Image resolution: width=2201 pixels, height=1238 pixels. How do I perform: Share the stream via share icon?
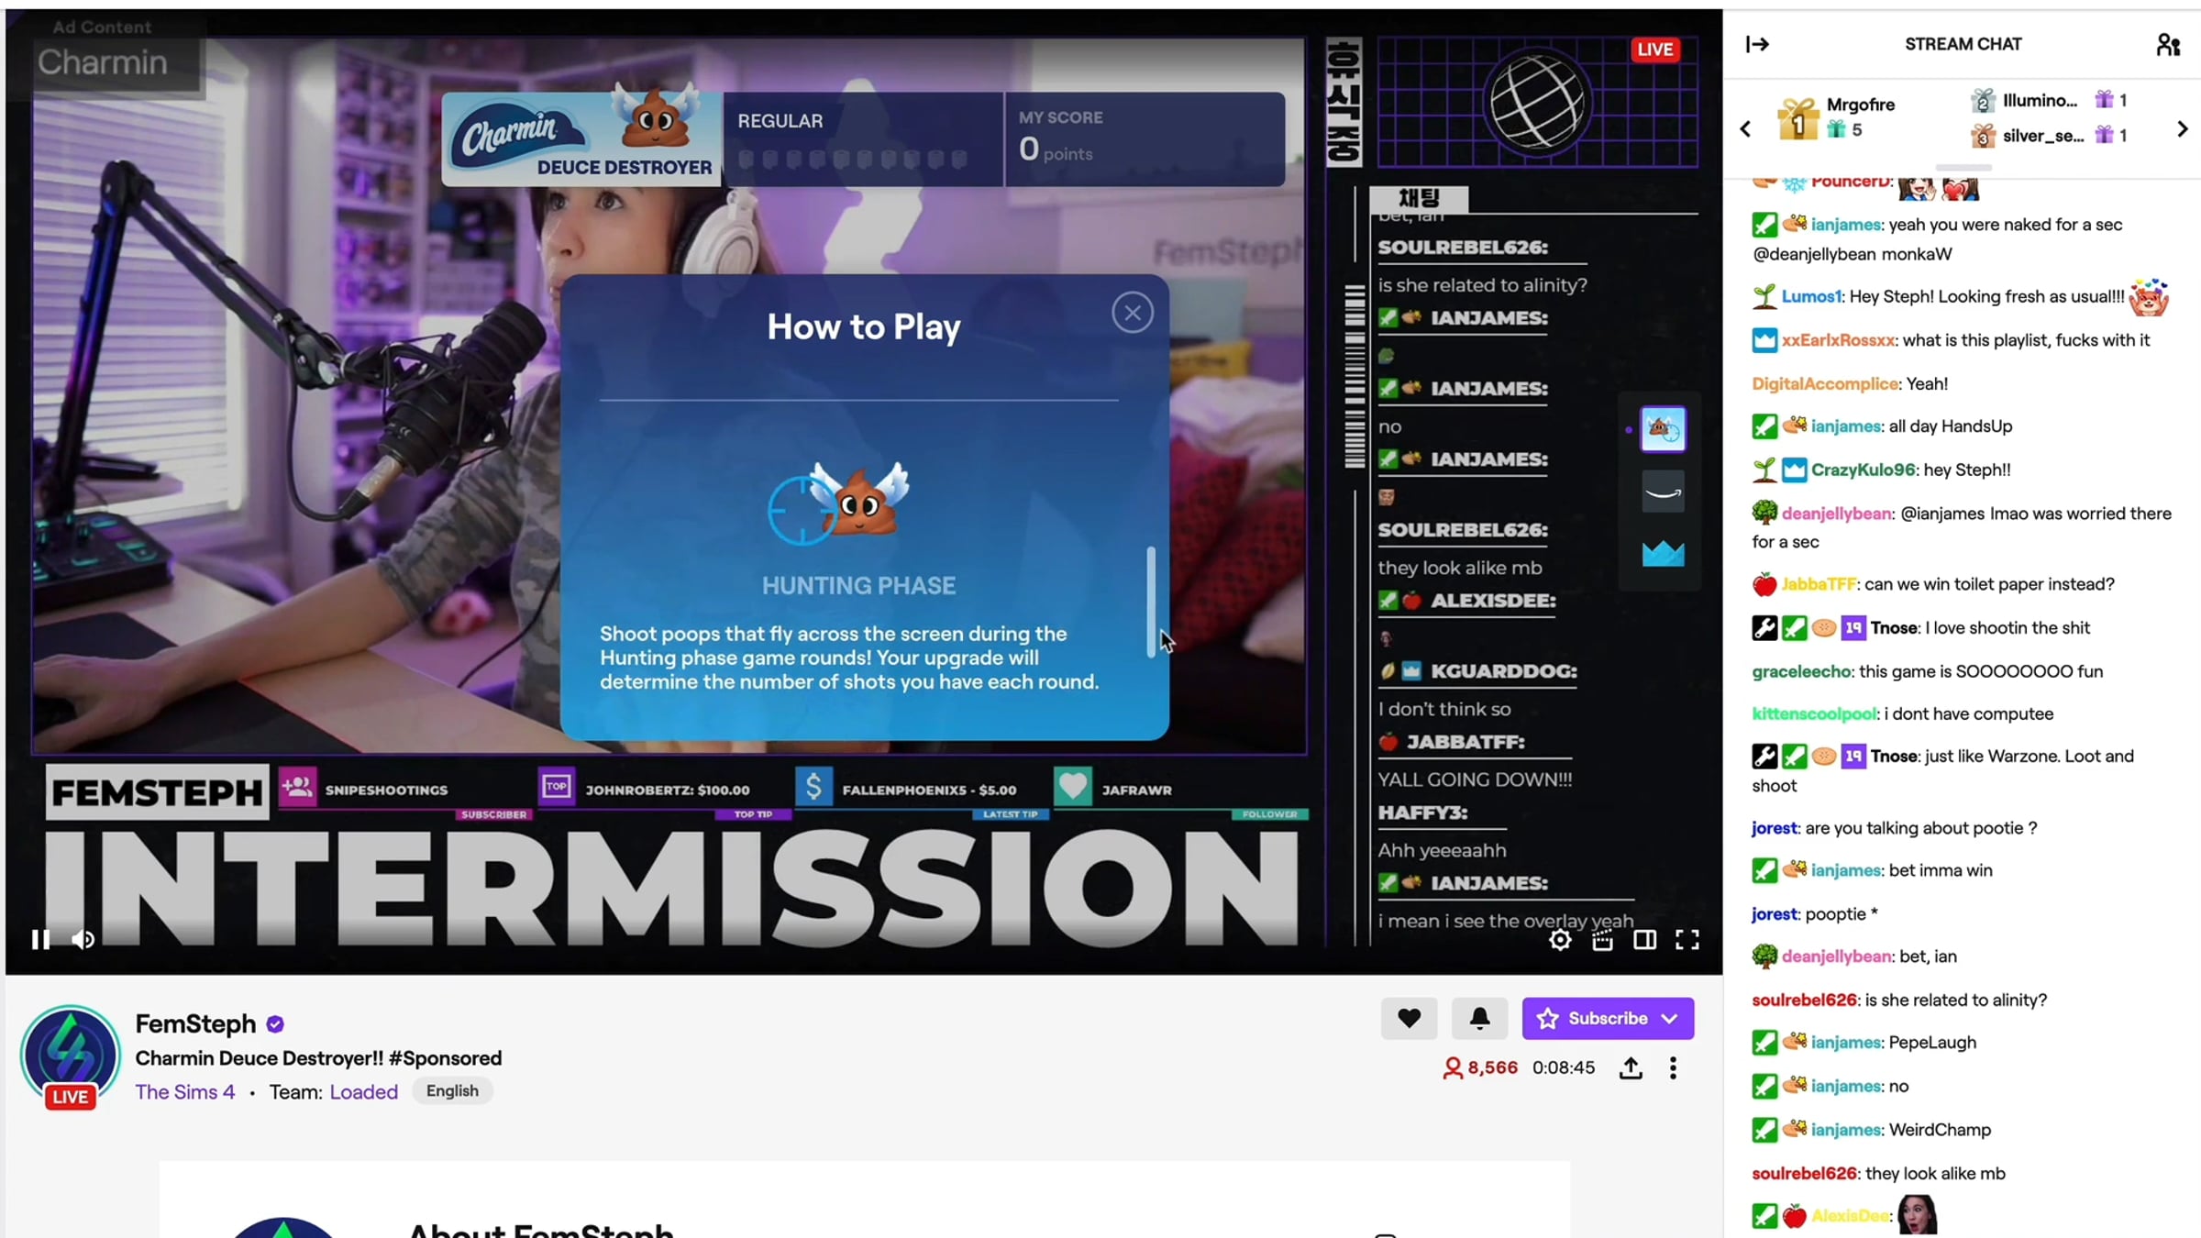1631,1067
